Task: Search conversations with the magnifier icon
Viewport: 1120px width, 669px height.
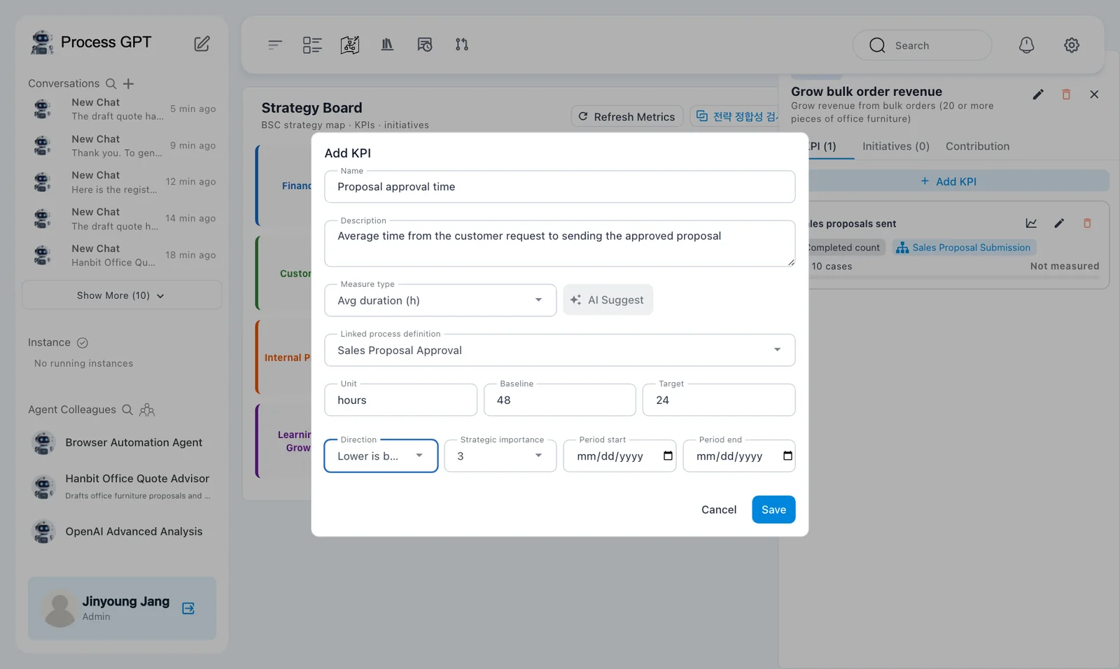Action: tap(111, 84)
